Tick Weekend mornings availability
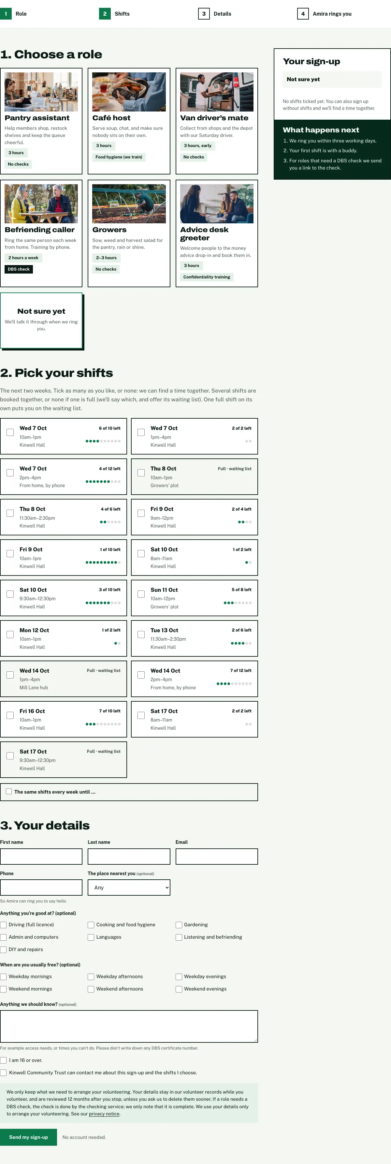Image resolution: width=391 pixels, height=1164 pixels. point(3,989)
